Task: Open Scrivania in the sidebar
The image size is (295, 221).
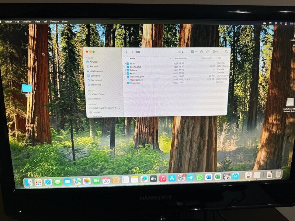Action: [93, 76]
